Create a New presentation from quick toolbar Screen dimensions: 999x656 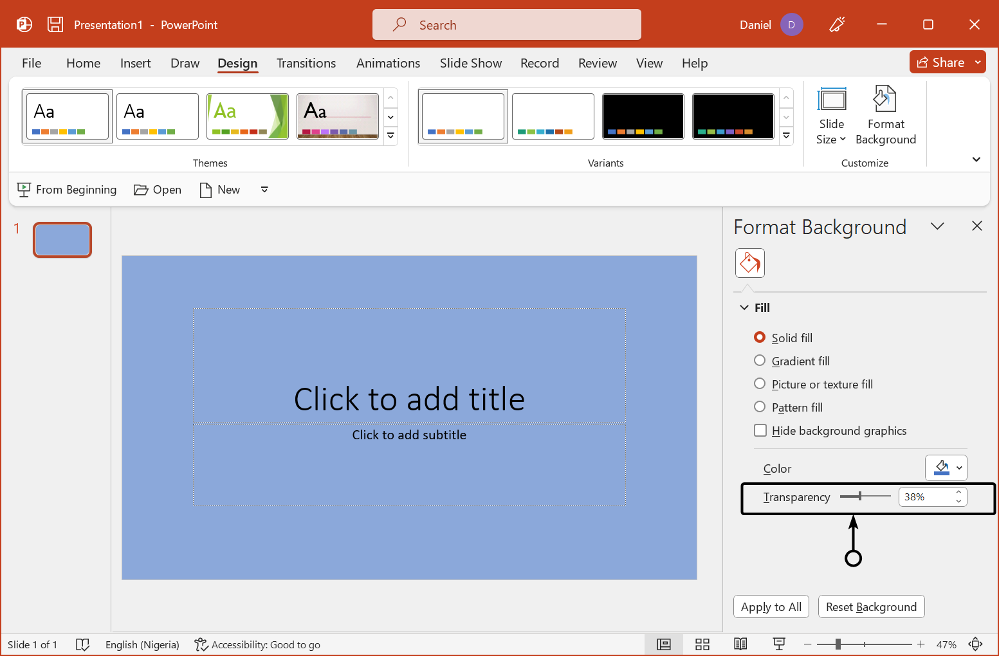pyautogui.click(x=219, y=189)
